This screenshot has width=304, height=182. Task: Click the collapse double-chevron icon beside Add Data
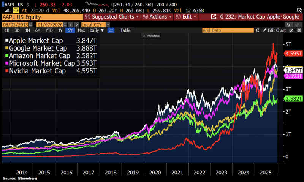tap(257, 30)
